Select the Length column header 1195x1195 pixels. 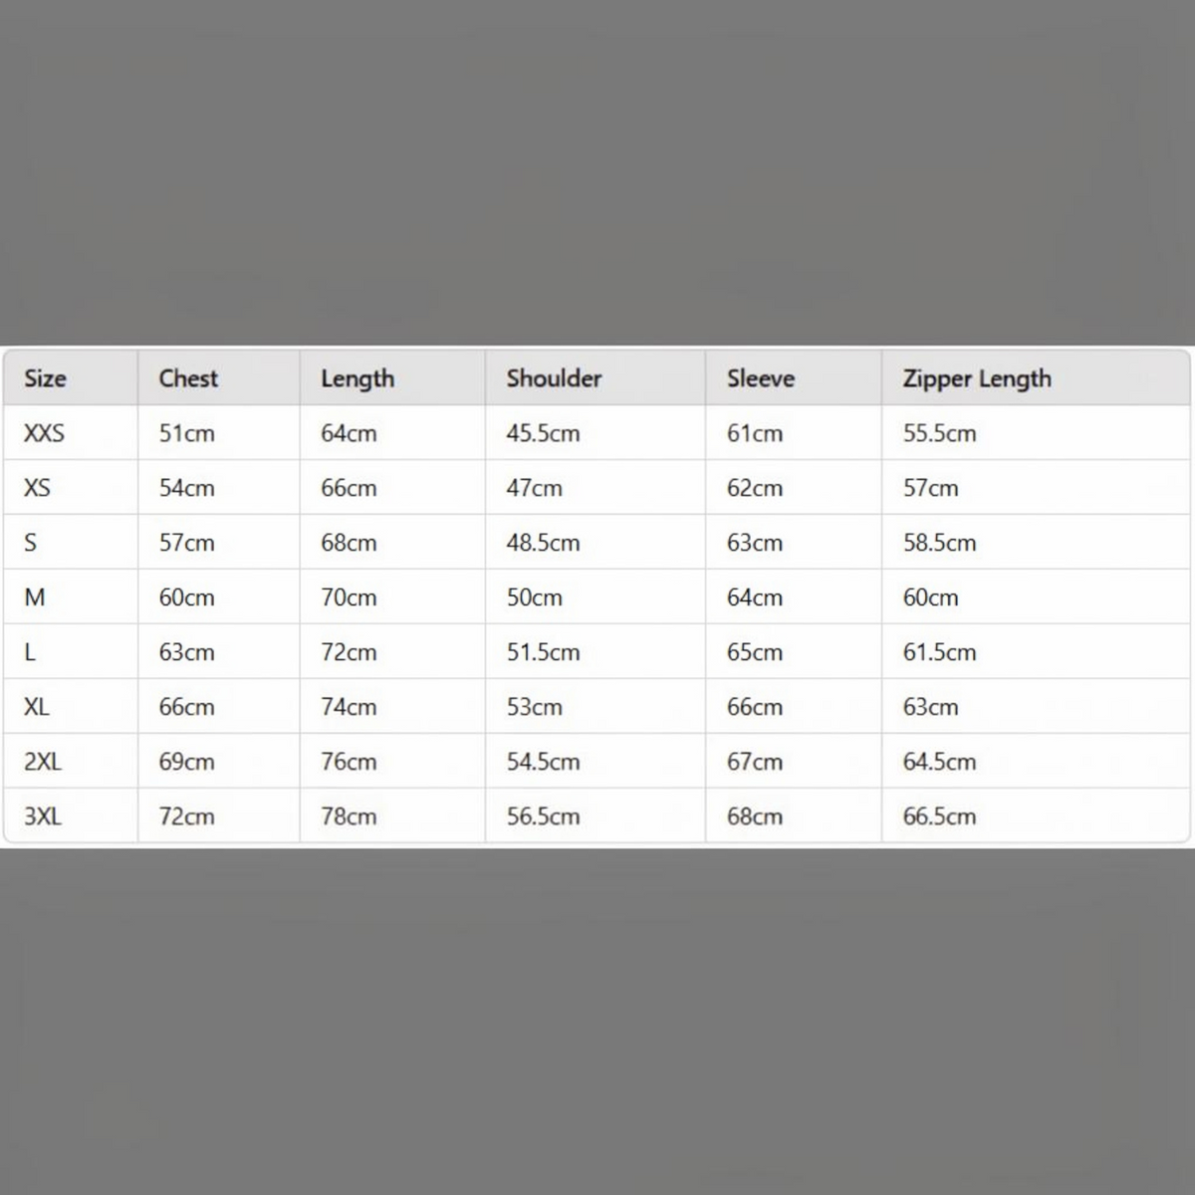pyautogui.click(x=358, y=378)
